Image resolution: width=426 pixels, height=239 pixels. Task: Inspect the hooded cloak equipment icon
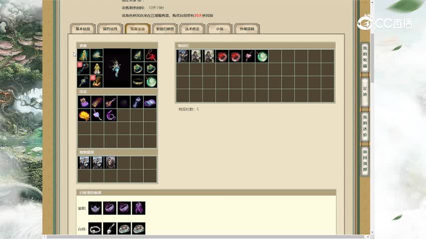pos(83,55)
